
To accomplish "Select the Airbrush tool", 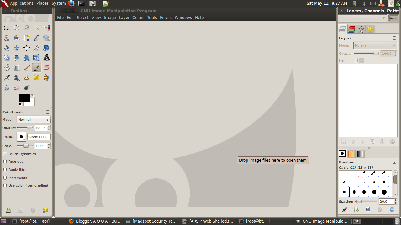I will tap(7, 78).
